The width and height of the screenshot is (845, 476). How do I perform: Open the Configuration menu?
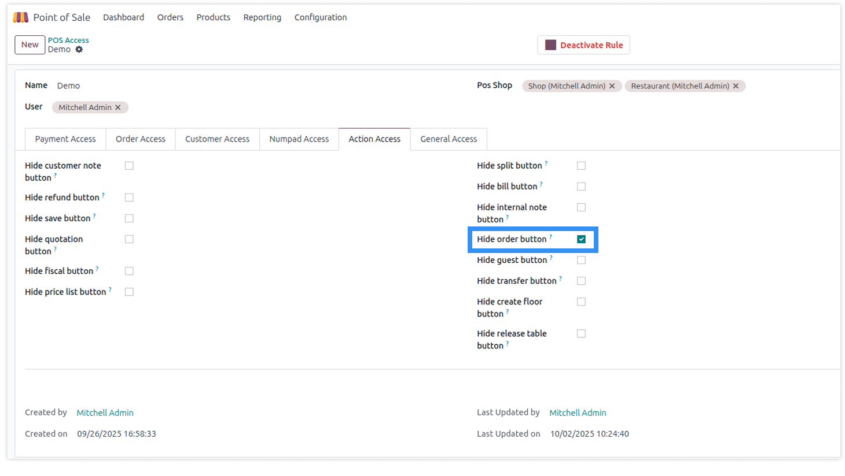click(320, 17)
